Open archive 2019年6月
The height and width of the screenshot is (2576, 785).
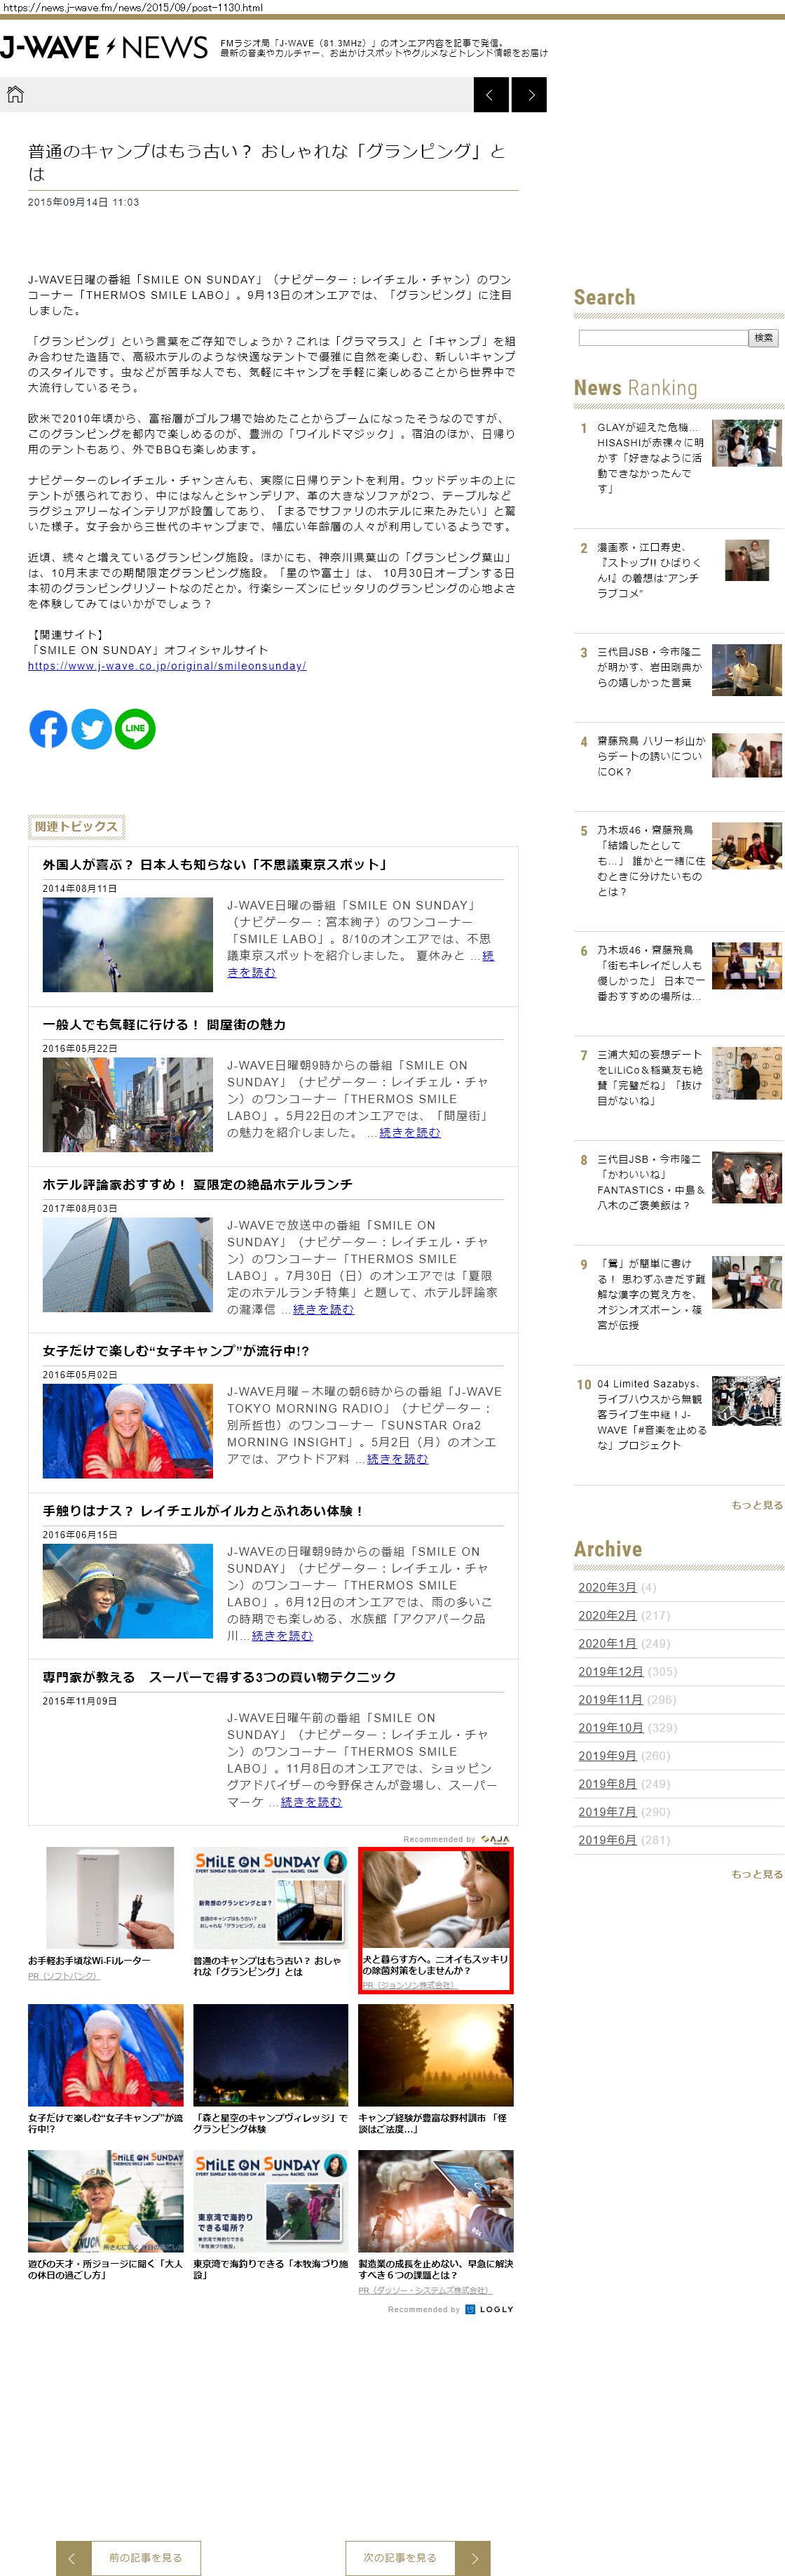[x=607, y=1840]
